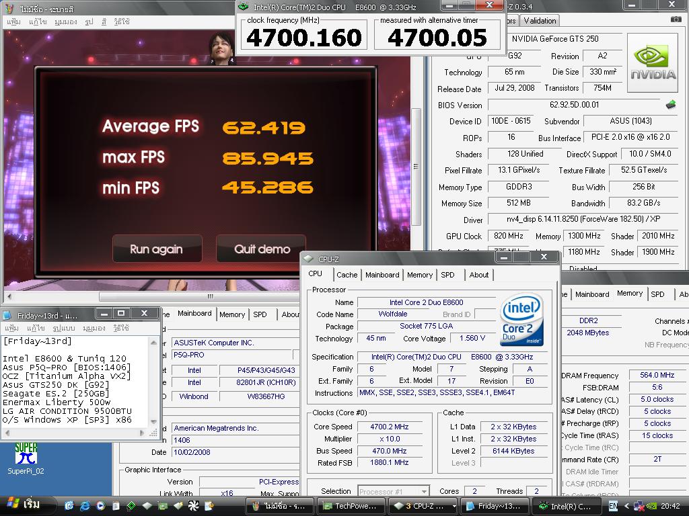Click the NVIDIA system tray icon
The image size is (689, 516).
(652, 507)
